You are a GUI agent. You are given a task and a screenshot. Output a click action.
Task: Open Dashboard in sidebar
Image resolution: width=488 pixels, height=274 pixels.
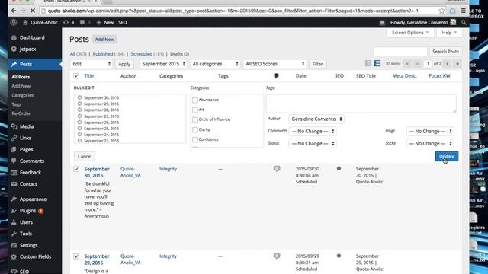click(32, 37)
